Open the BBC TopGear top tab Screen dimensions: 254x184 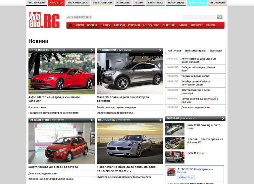[37, 3]
